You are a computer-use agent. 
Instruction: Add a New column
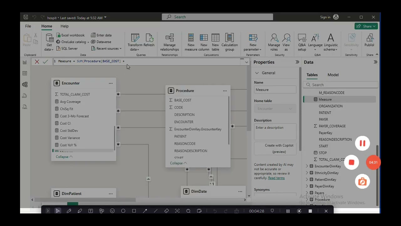204,42
